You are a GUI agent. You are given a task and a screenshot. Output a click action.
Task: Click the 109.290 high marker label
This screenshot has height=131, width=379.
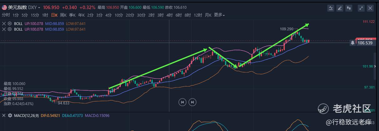286,29
